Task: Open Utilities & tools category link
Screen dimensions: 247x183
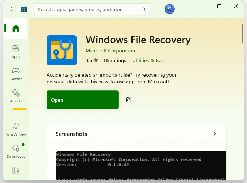Action: (x=149, y=60)
